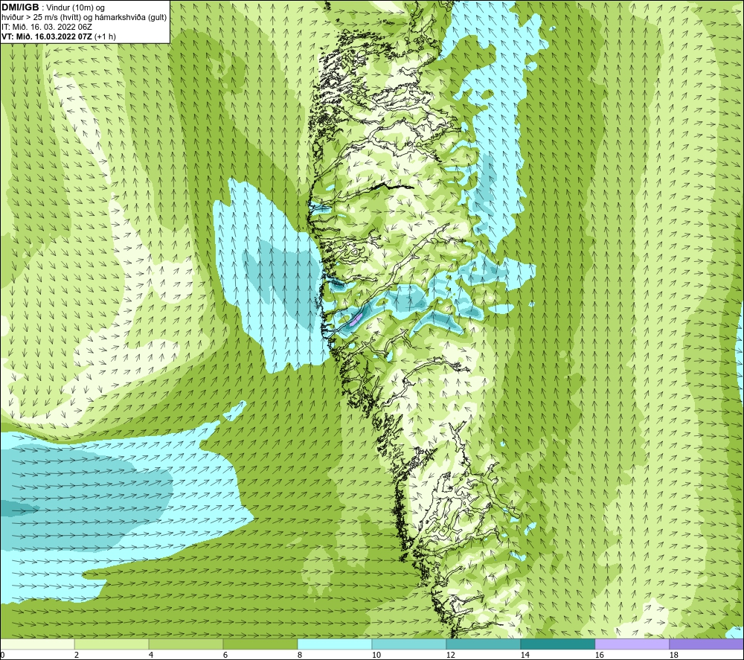Click the legend label '10'
The width and height of the screenshot is (744, 660).
(x=376, y=655)
